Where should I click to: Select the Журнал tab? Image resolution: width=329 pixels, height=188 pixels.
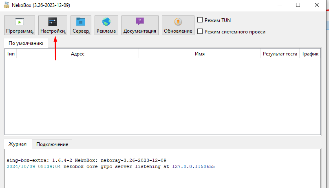(18, 144)
